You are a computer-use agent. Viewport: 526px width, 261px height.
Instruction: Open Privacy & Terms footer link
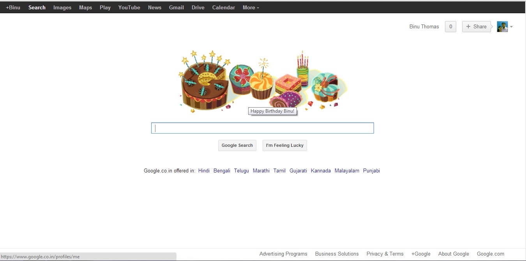click(385, 254)
